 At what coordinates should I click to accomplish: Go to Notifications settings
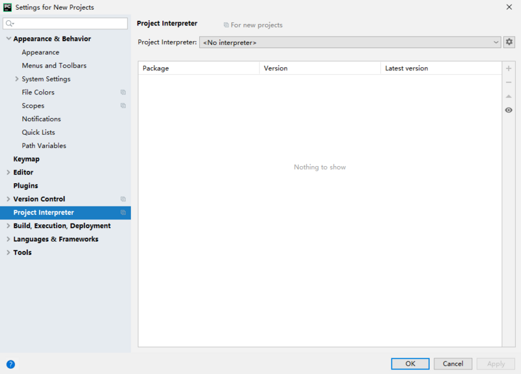pyautogui.click(x=41, y=119)
